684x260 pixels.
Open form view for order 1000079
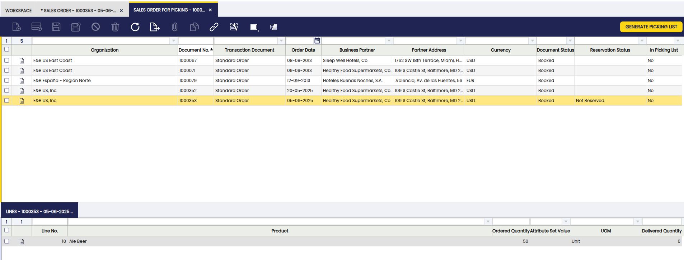[x=22, y=81]
